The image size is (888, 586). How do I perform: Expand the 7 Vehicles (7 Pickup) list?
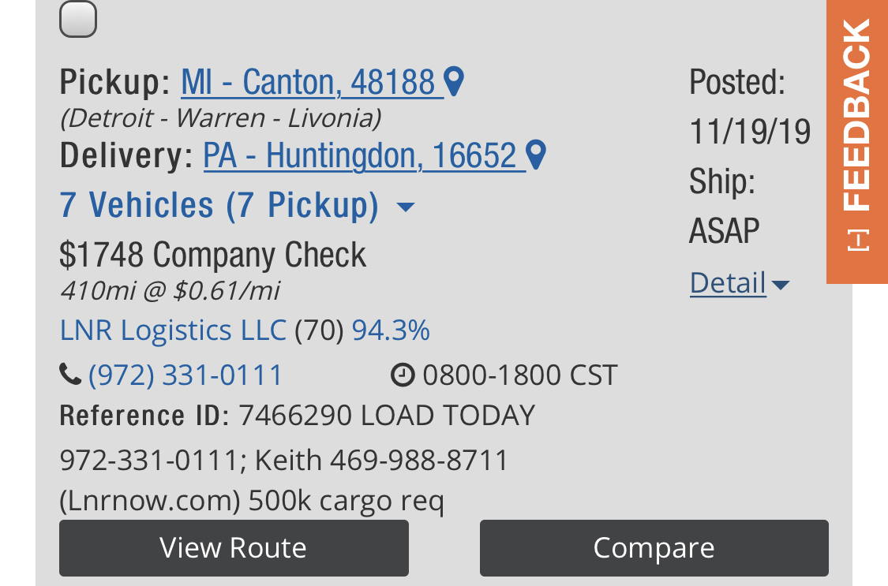click(x=219, y=205)
